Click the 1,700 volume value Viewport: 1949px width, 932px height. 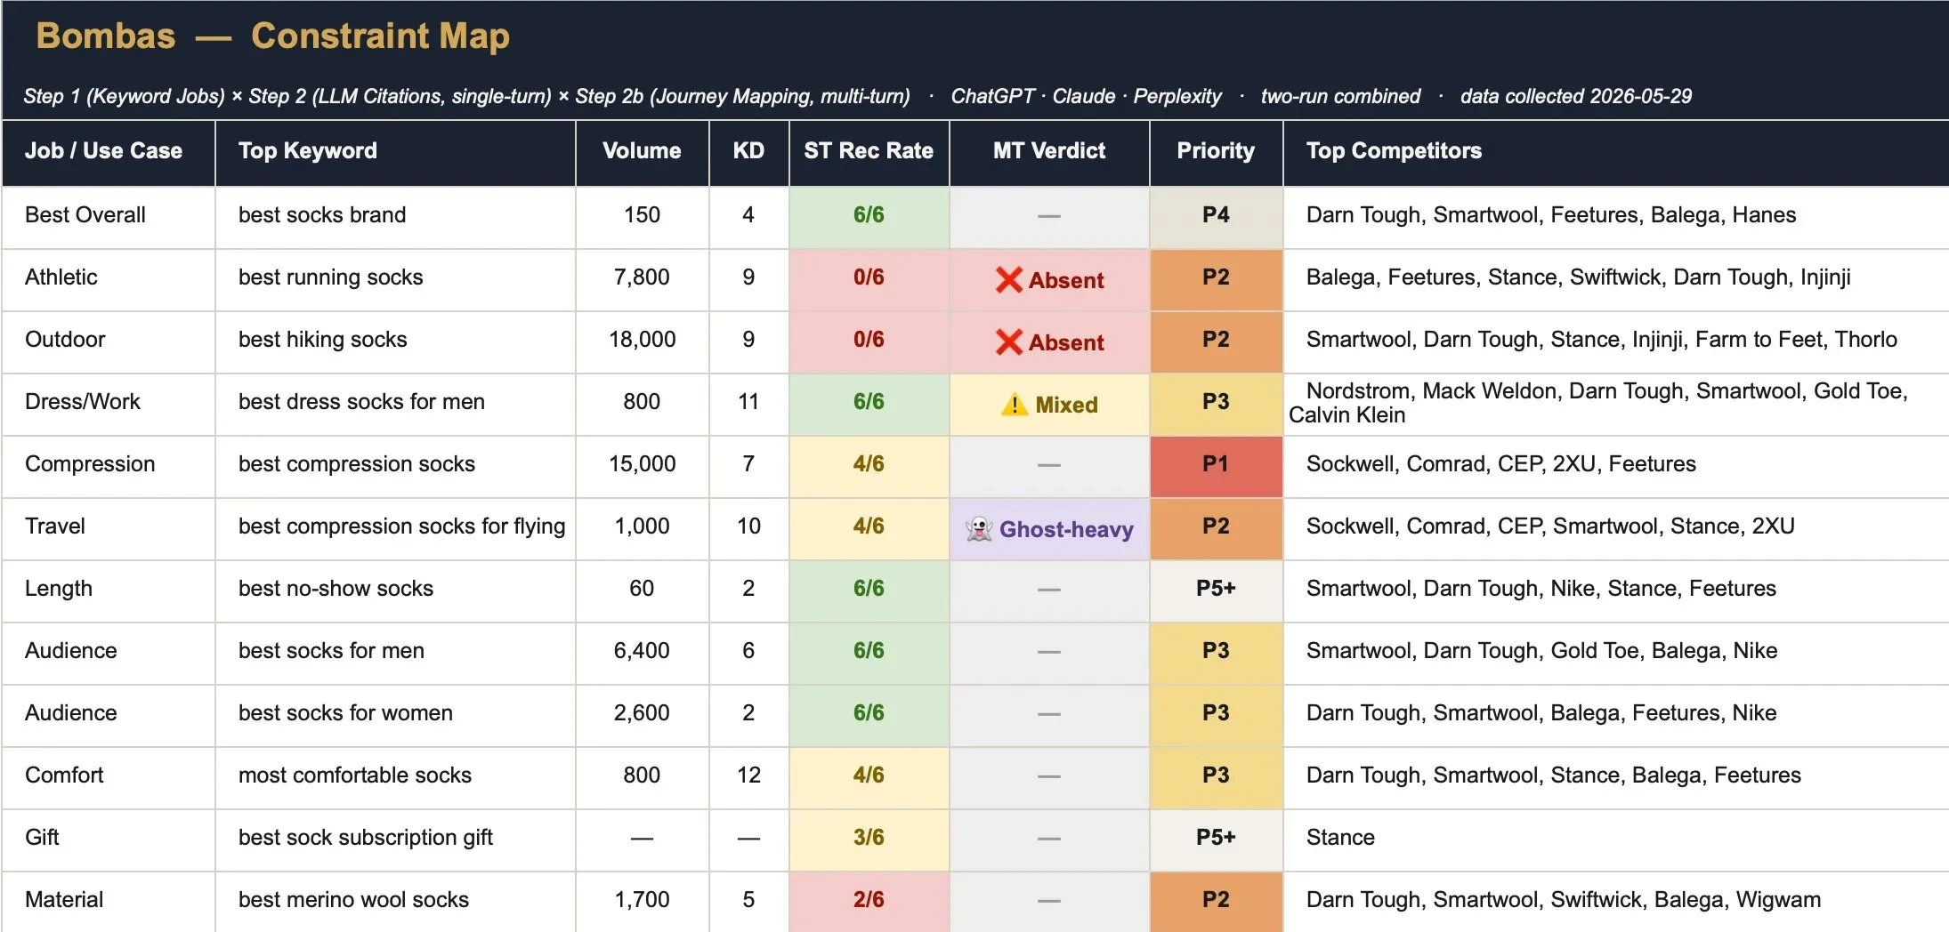(x=642, y=899)
